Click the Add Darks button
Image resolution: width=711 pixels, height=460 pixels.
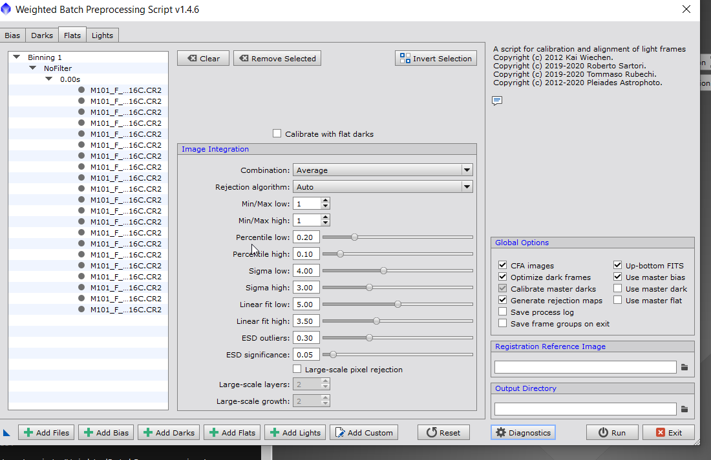coord(169,432)
